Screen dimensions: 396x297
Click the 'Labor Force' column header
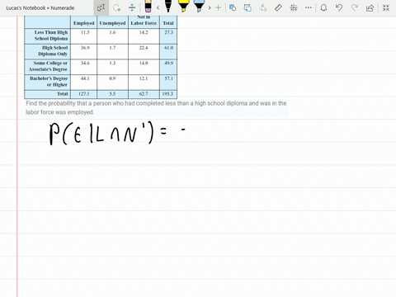[144, 23]
